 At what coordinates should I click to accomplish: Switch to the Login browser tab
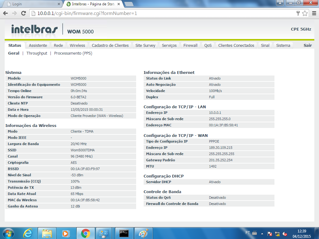coord(32,4)
